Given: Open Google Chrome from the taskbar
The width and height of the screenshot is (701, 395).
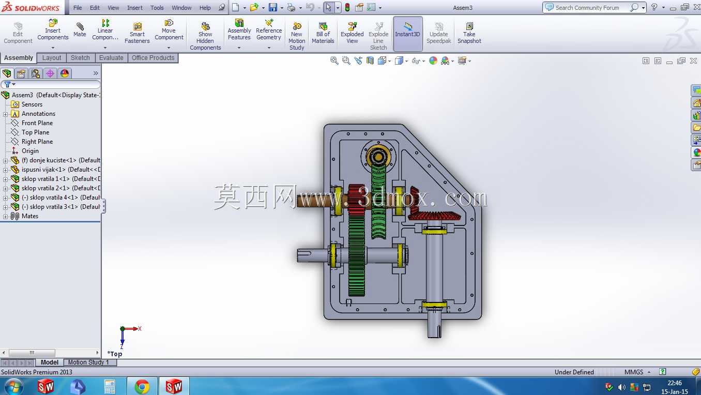Looking at the screenshot, I should (142, 386).
